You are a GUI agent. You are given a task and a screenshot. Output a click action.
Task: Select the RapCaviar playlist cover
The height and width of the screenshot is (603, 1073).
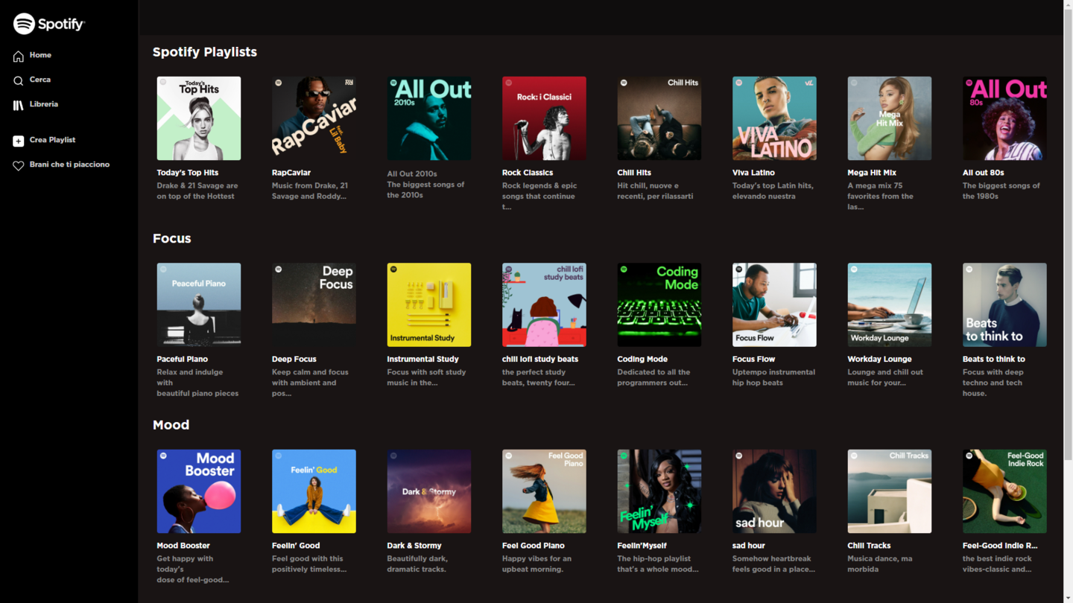click(314, 118)
